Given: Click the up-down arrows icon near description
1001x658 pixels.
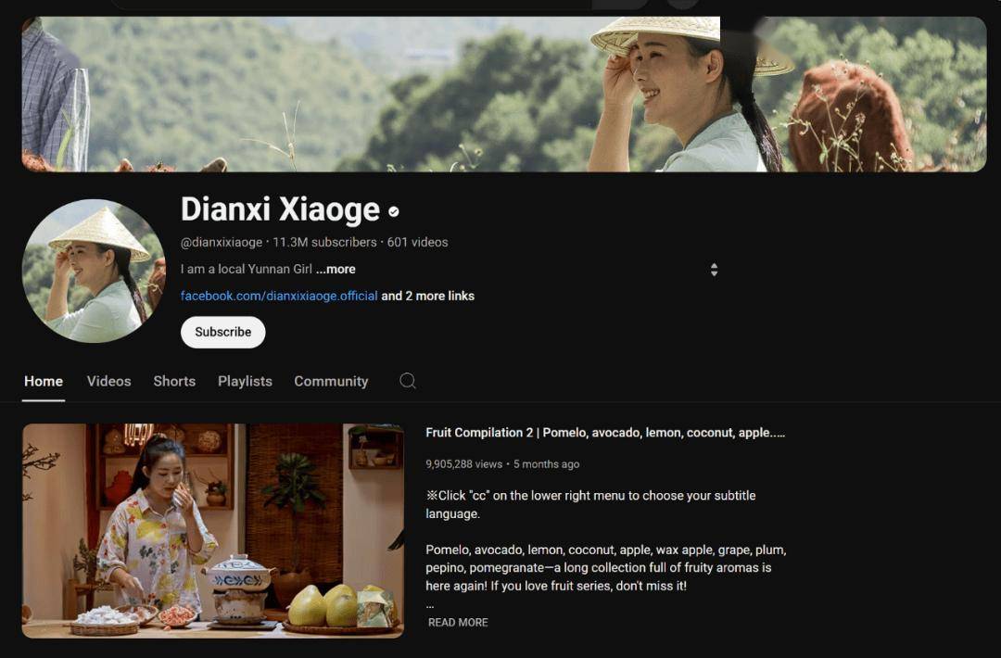Looking at the screenshot, I should pos(714,270).
